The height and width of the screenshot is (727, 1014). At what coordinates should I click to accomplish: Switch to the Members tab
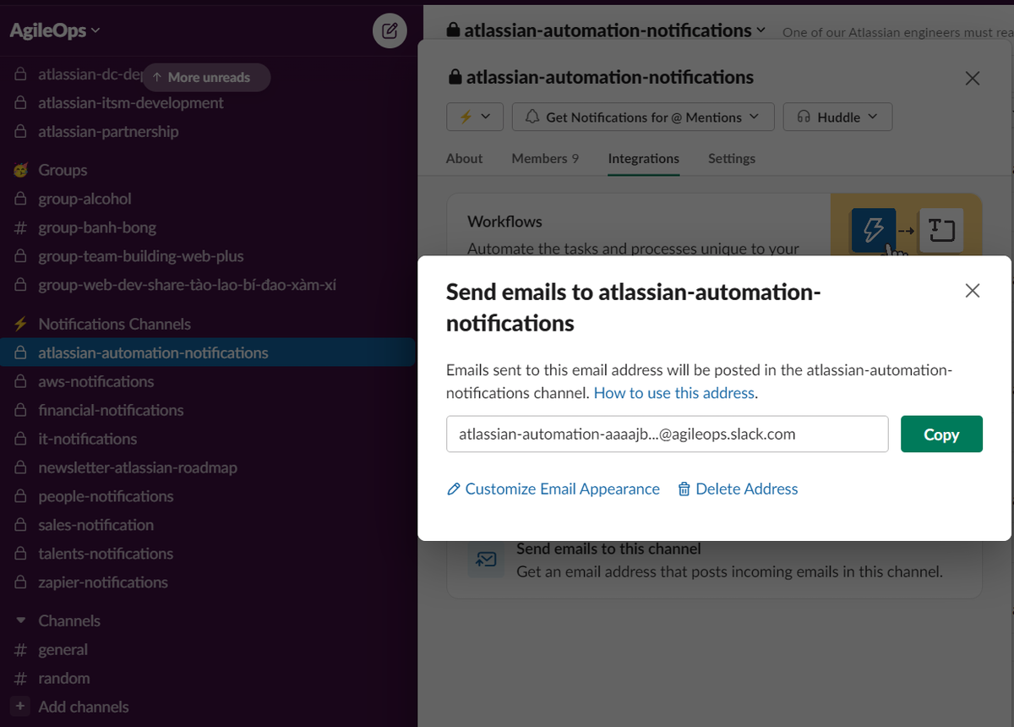[545, 158]
